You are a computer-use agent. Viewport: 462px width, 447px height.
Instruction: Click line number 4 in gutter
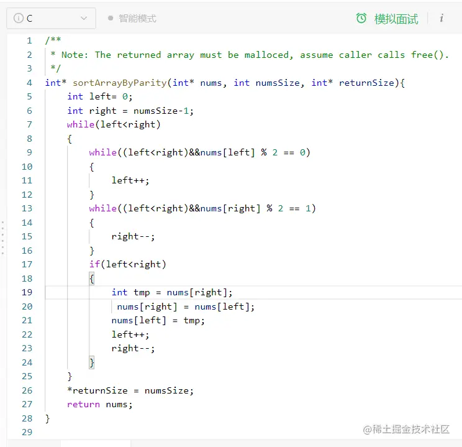29,83
